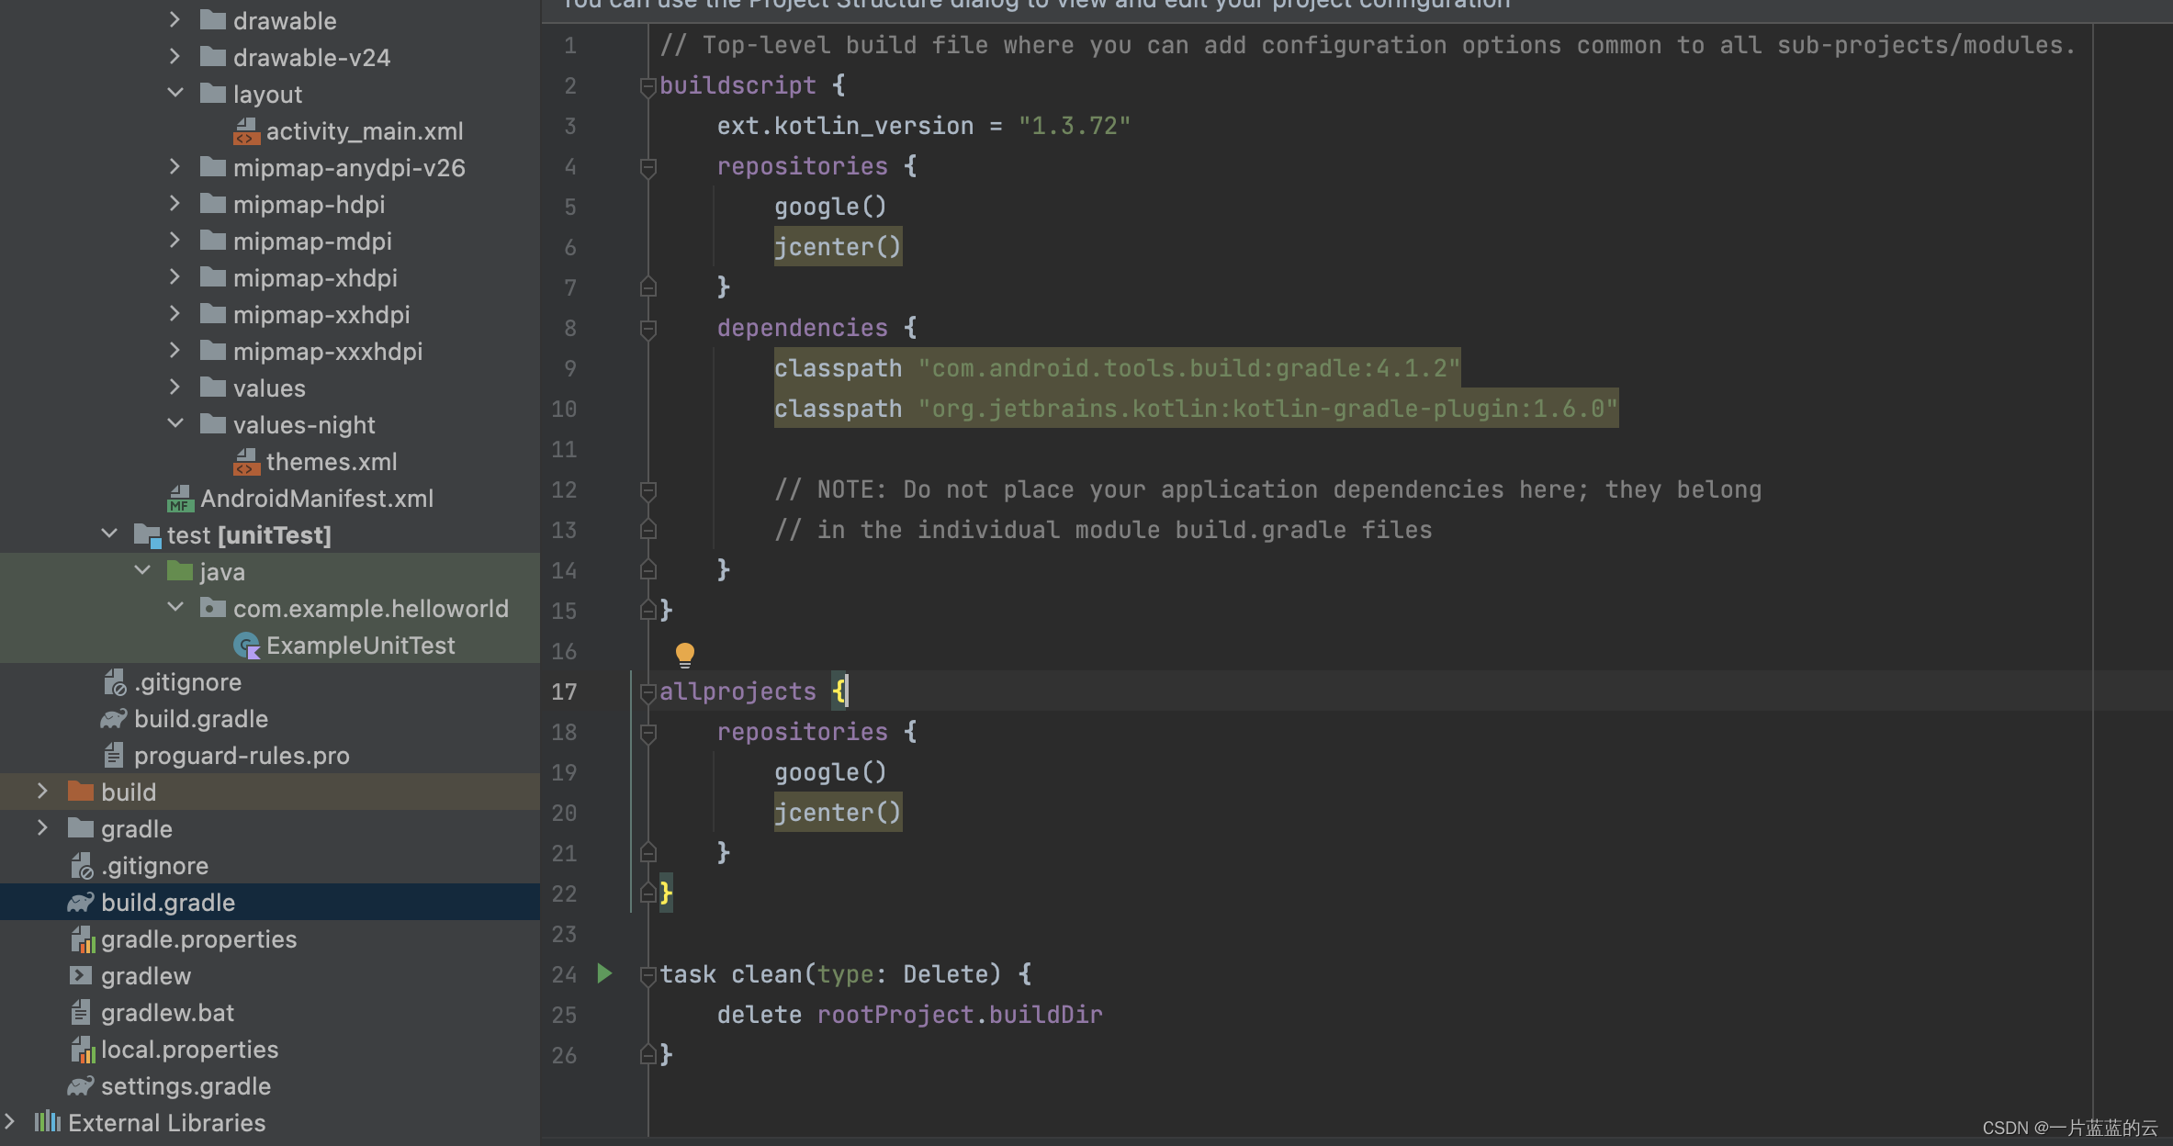Image resolution: width=2173 pixels, height=1146 pixels.
Task: Collapse the dependencies block fold marker
Action: [x=648, y=327]
